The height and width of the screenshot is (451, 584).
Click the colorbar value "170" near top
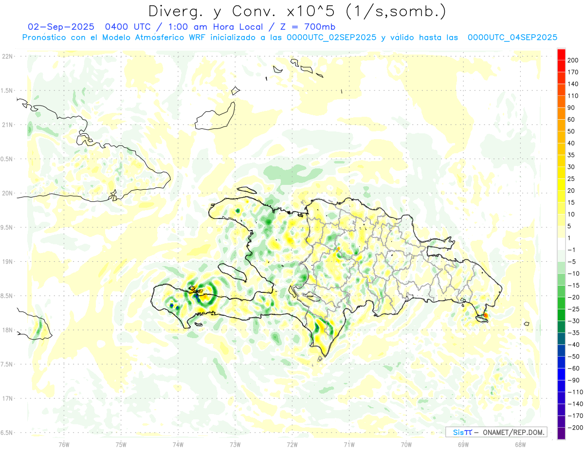coord(574,72)
